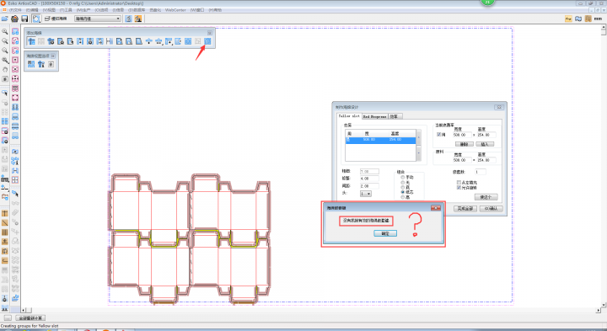Open the WebCenter menu
Image resolution: width=607 pixels, height=331 pixels.
pyautogui.click(x=175, y=10)
